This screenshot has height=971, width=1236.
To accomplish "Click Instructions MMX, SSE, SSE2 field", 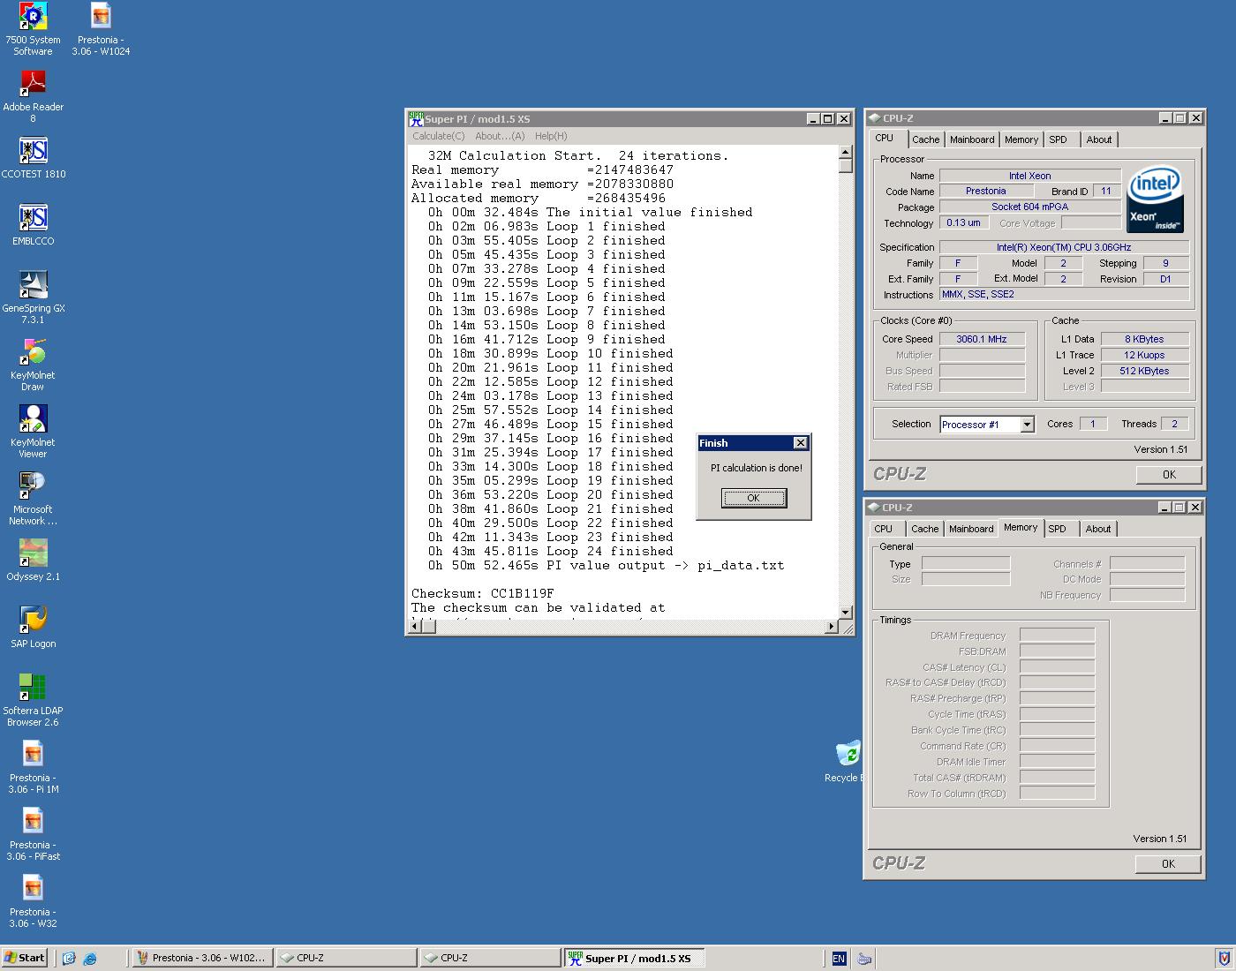I will point(1064,295).
